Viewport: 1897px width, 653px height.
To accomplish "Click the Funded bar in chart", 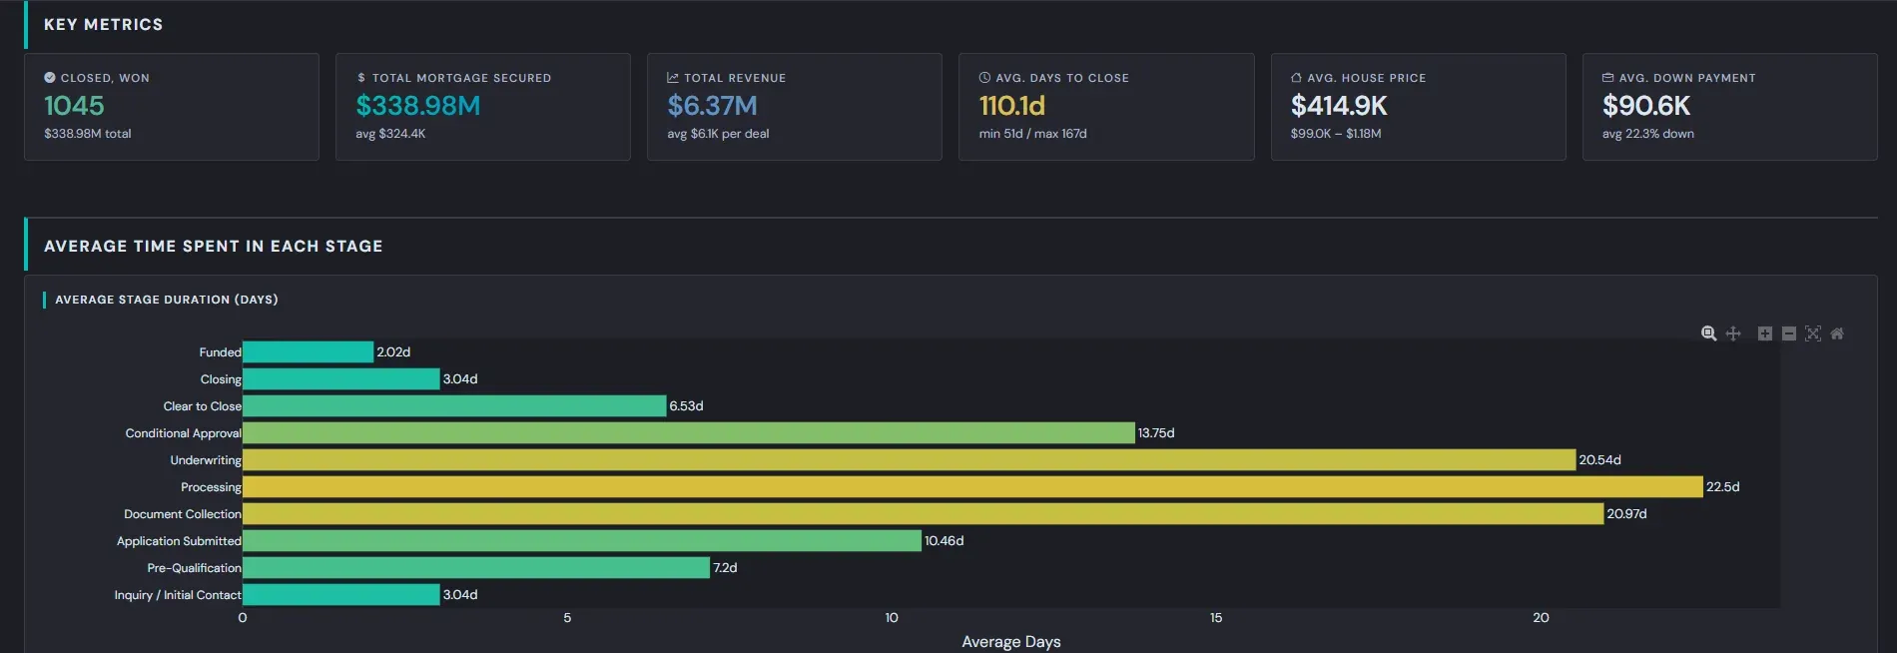I will click(309, 351).
